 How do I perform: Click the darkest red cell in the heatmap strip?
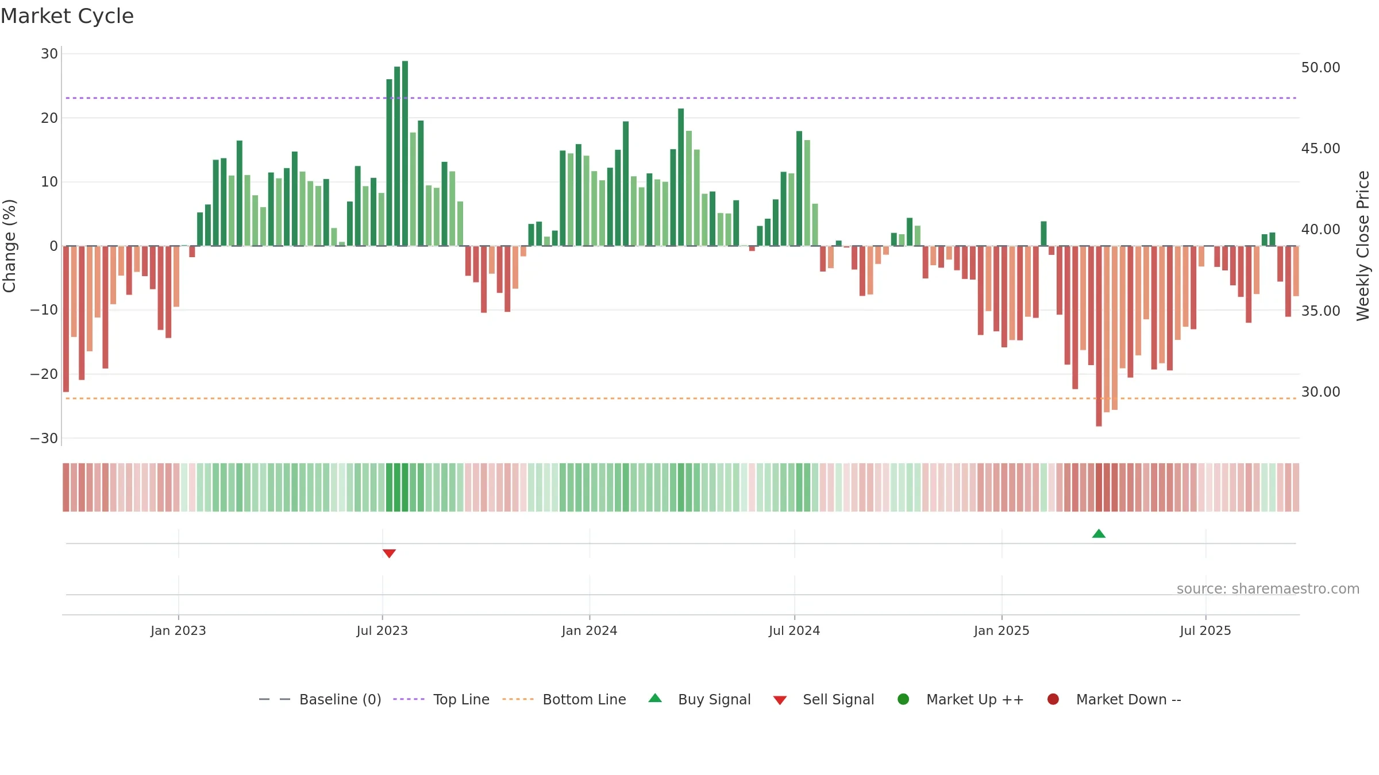(1099, 487)
